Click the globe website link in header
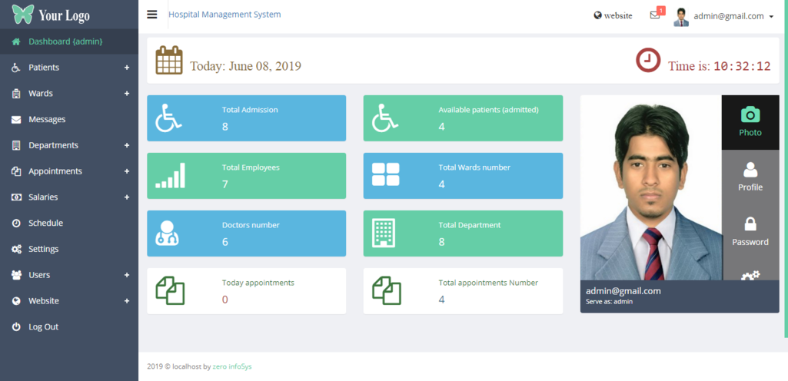 pyautogui.click(x=613, y=15)
